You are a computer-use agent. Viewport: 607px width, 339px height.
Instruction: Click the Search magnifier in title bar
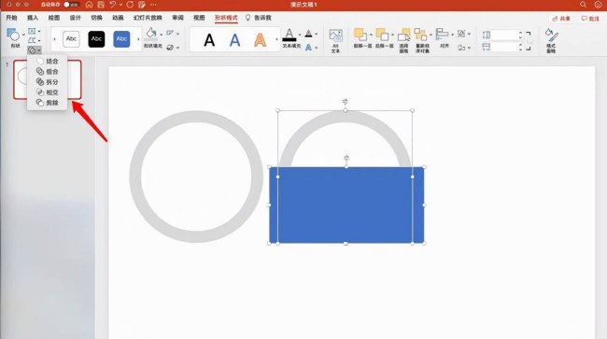583,5
